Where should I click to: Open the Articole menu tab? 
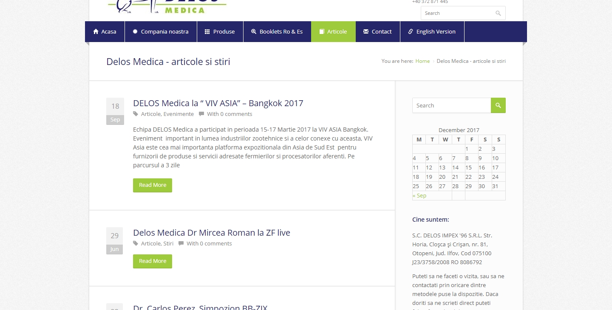pyautogui.click(x=333, y=32)
